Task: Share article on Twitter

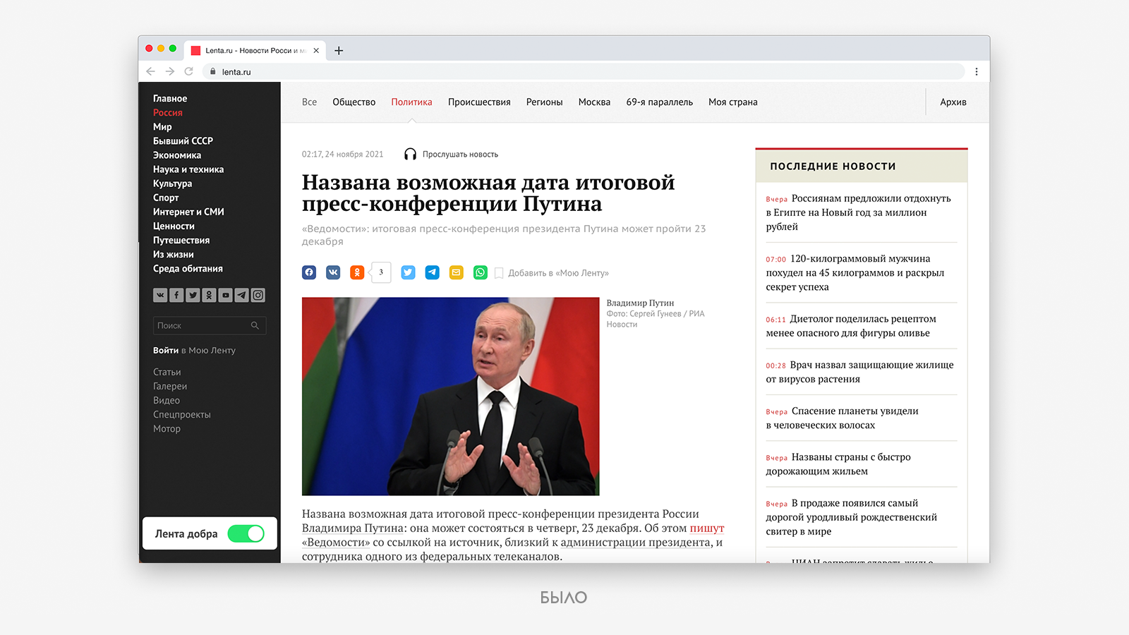Action: (x=408, y=272)
